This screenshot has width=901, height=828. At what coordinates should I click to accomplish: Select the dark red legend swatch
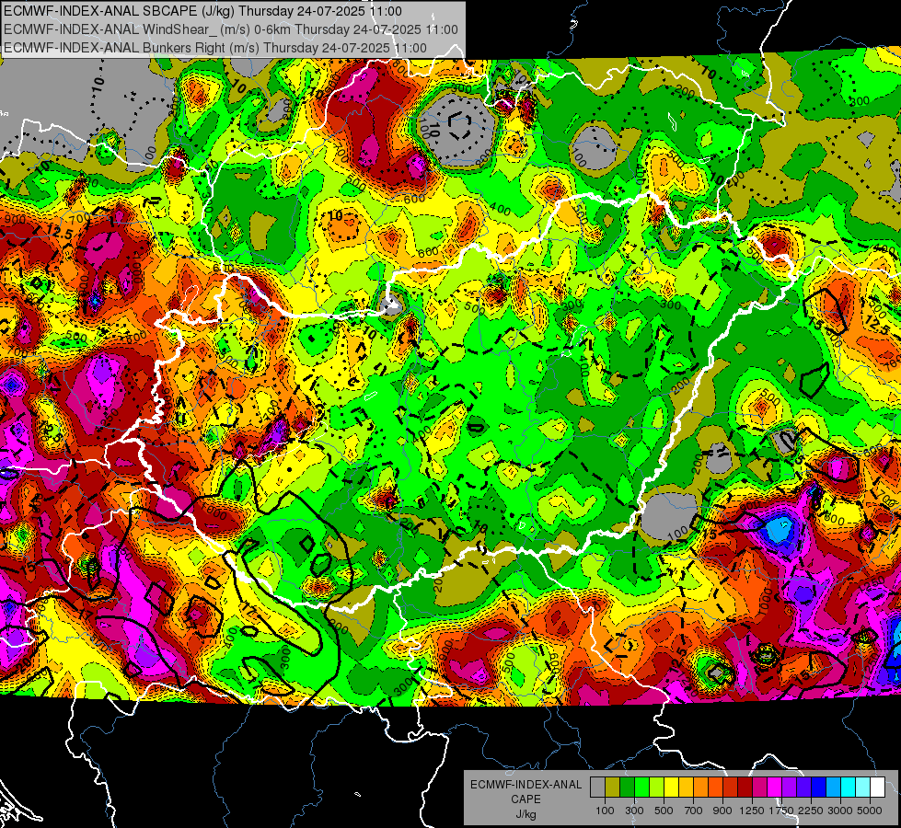[745, 788]
